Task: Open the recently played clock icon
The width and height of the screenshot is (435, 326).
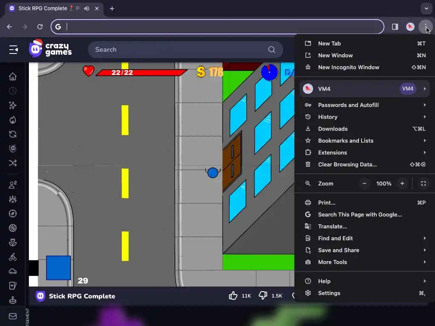Action: 12,91
